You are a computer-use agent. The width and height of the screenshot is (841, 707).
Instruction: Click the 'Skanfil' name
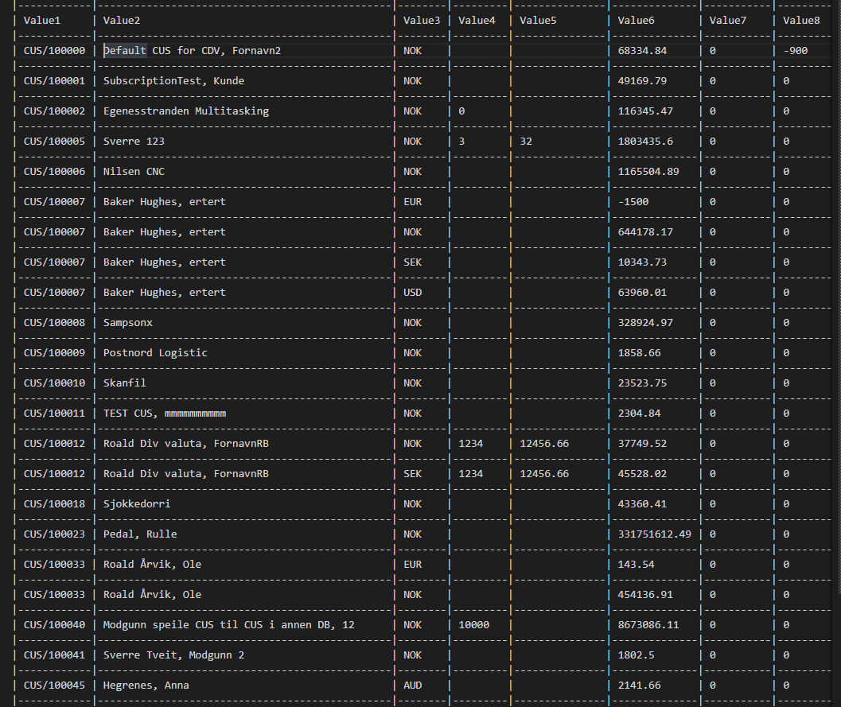click(x=124, y=383)
